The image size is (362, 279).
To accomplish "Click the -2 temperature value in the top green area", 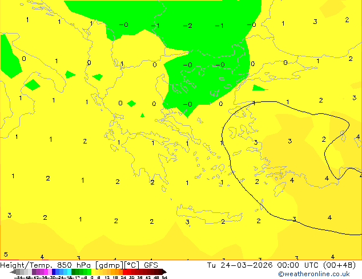I will pyautogui.click(x=187, y=26).
